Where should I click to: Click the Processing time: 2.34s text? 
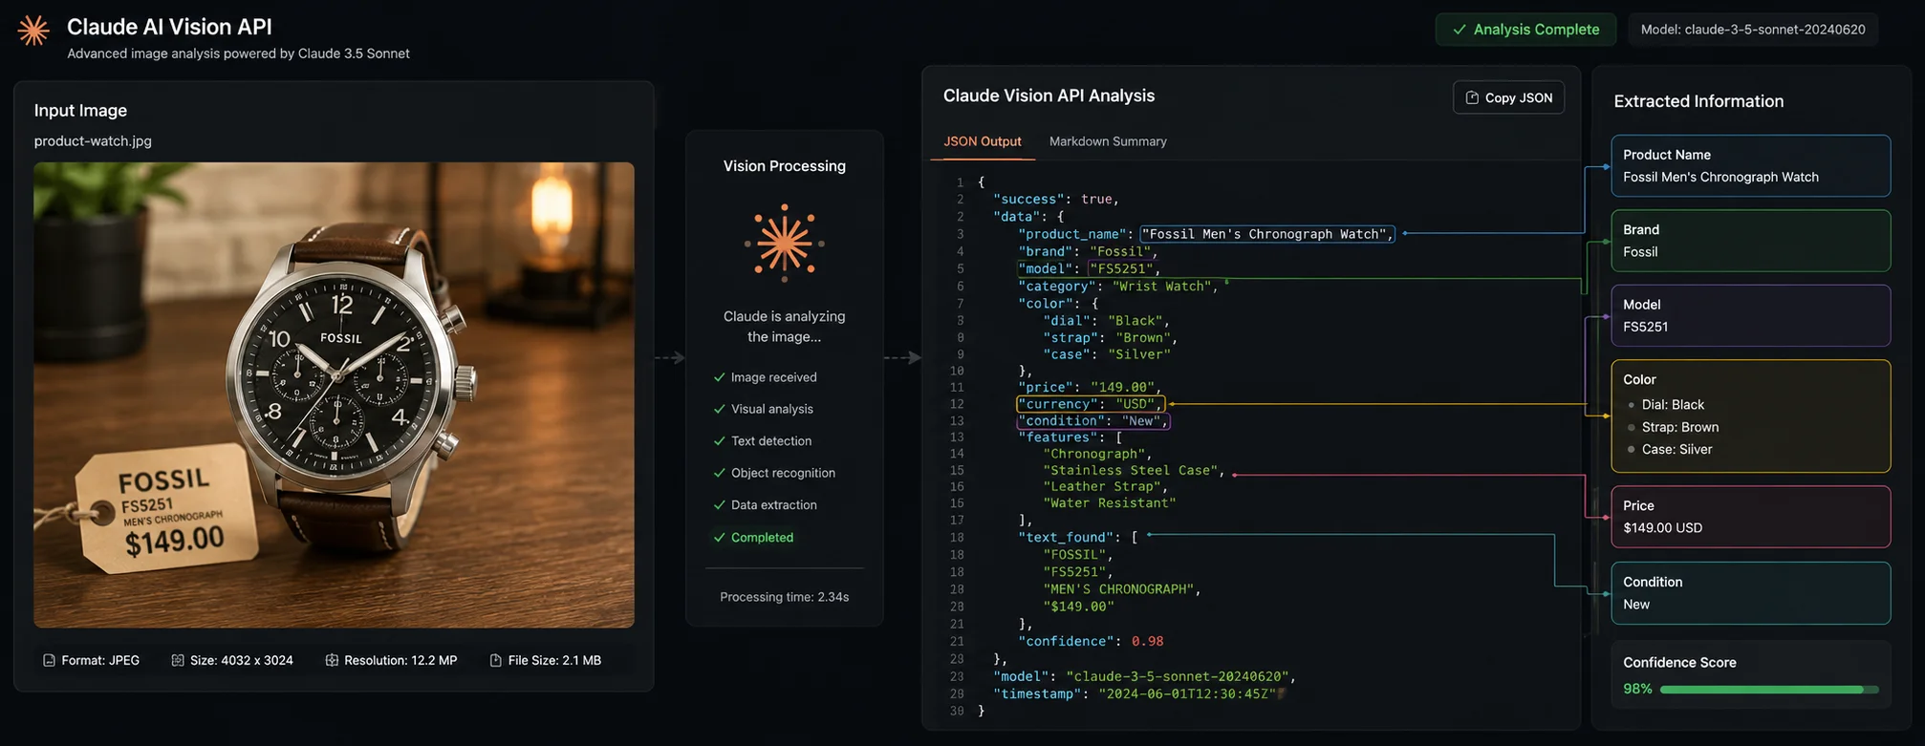coord(784,597)
